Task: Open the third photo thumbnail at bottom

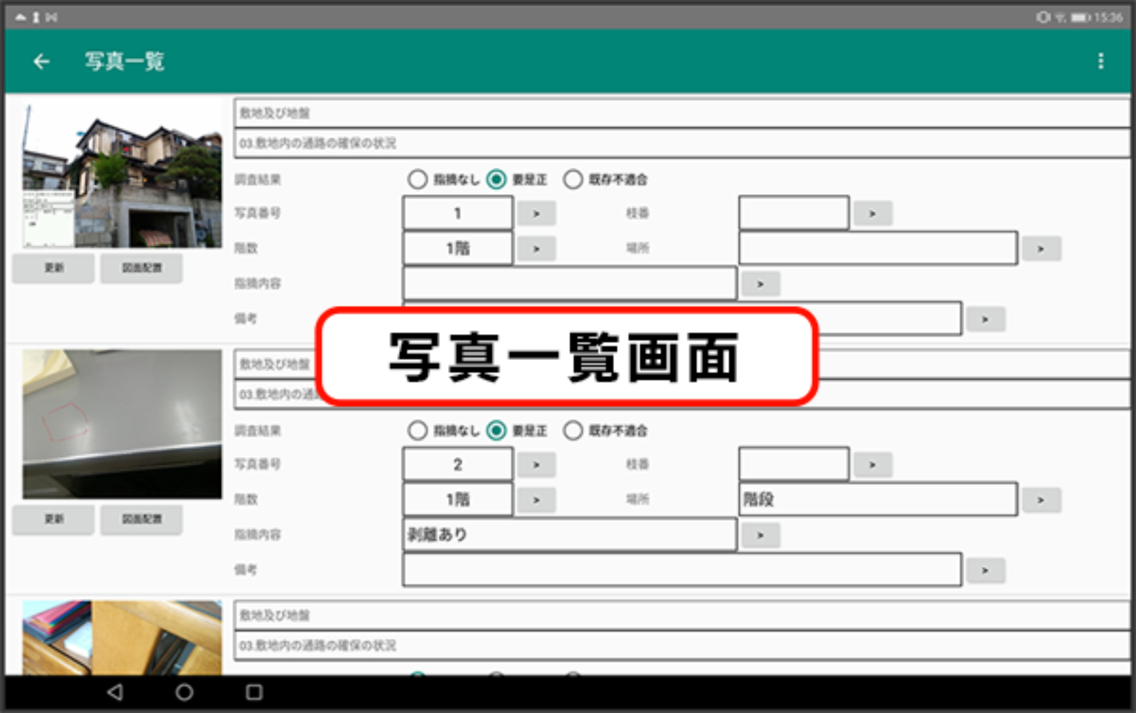Action: [x=122, y=638]
